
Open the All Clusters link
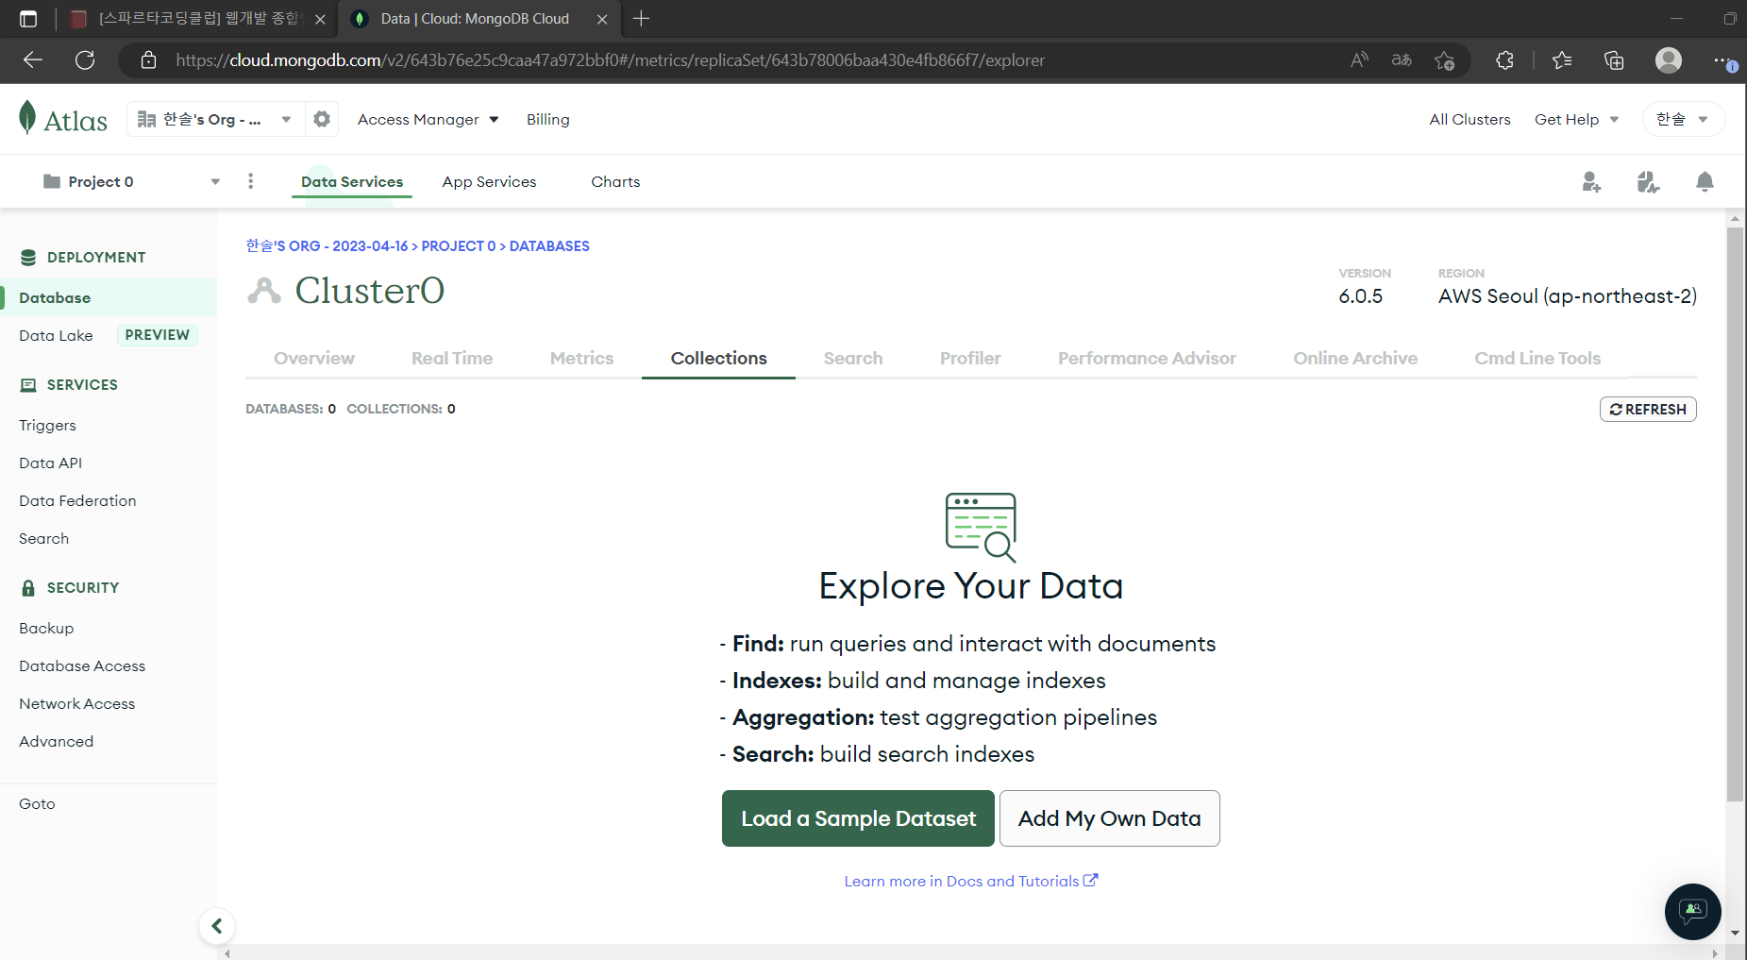point(1470,119)
